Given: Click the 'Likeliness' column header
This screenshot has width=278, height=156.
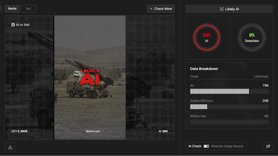Looking at the screenshot, I should click(261, 76).
